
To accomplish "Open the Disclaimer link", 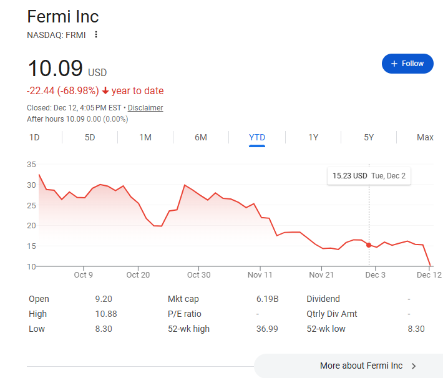I will click(x=145, y=108).
